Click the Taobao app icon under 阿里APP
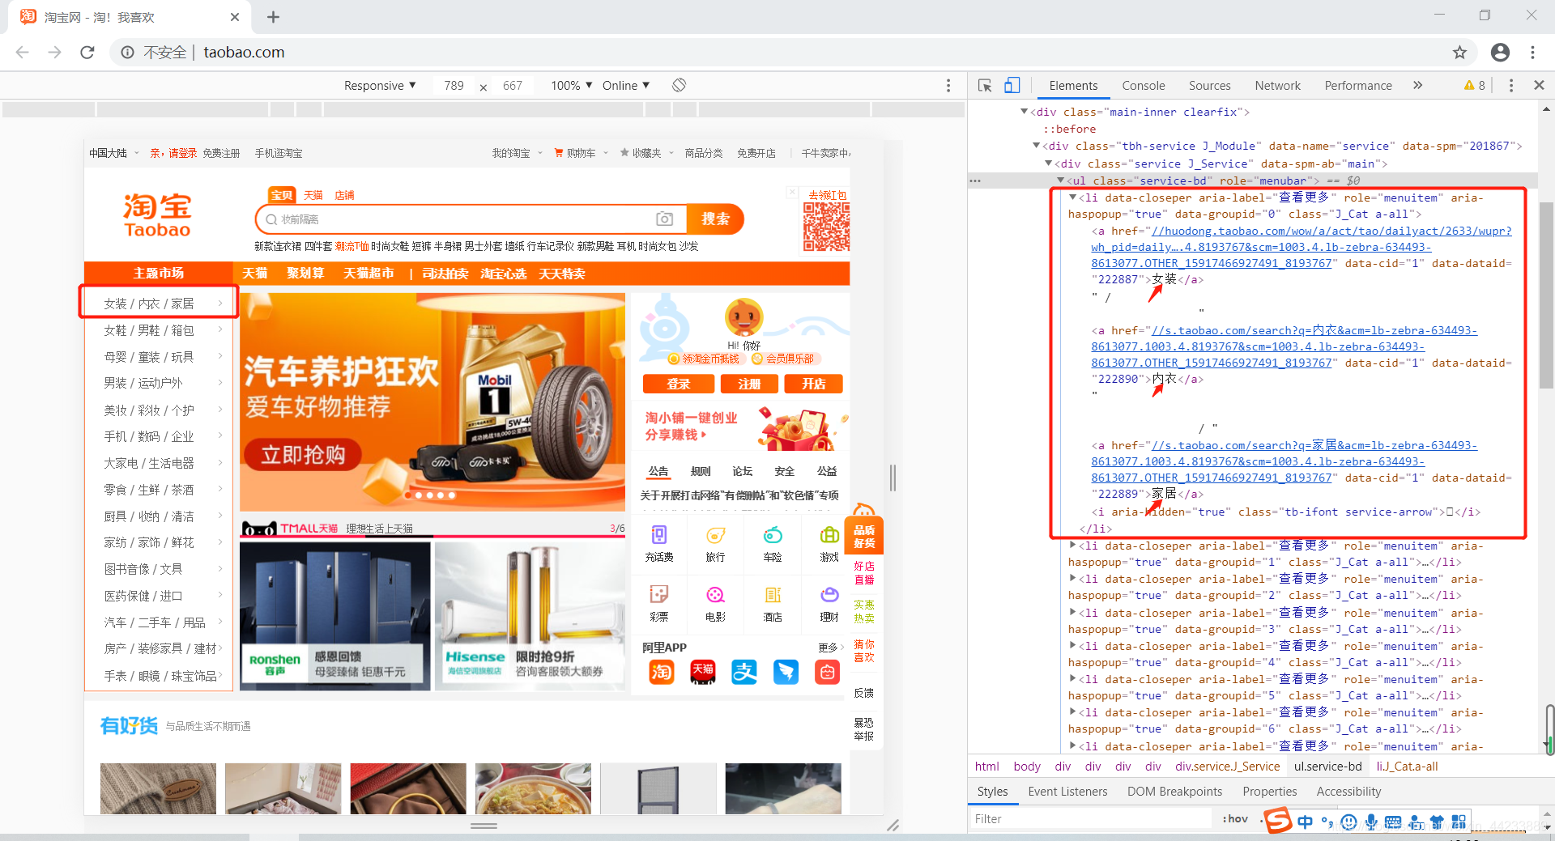Viewport: 1555px width, 841px height. coord(662,672)
